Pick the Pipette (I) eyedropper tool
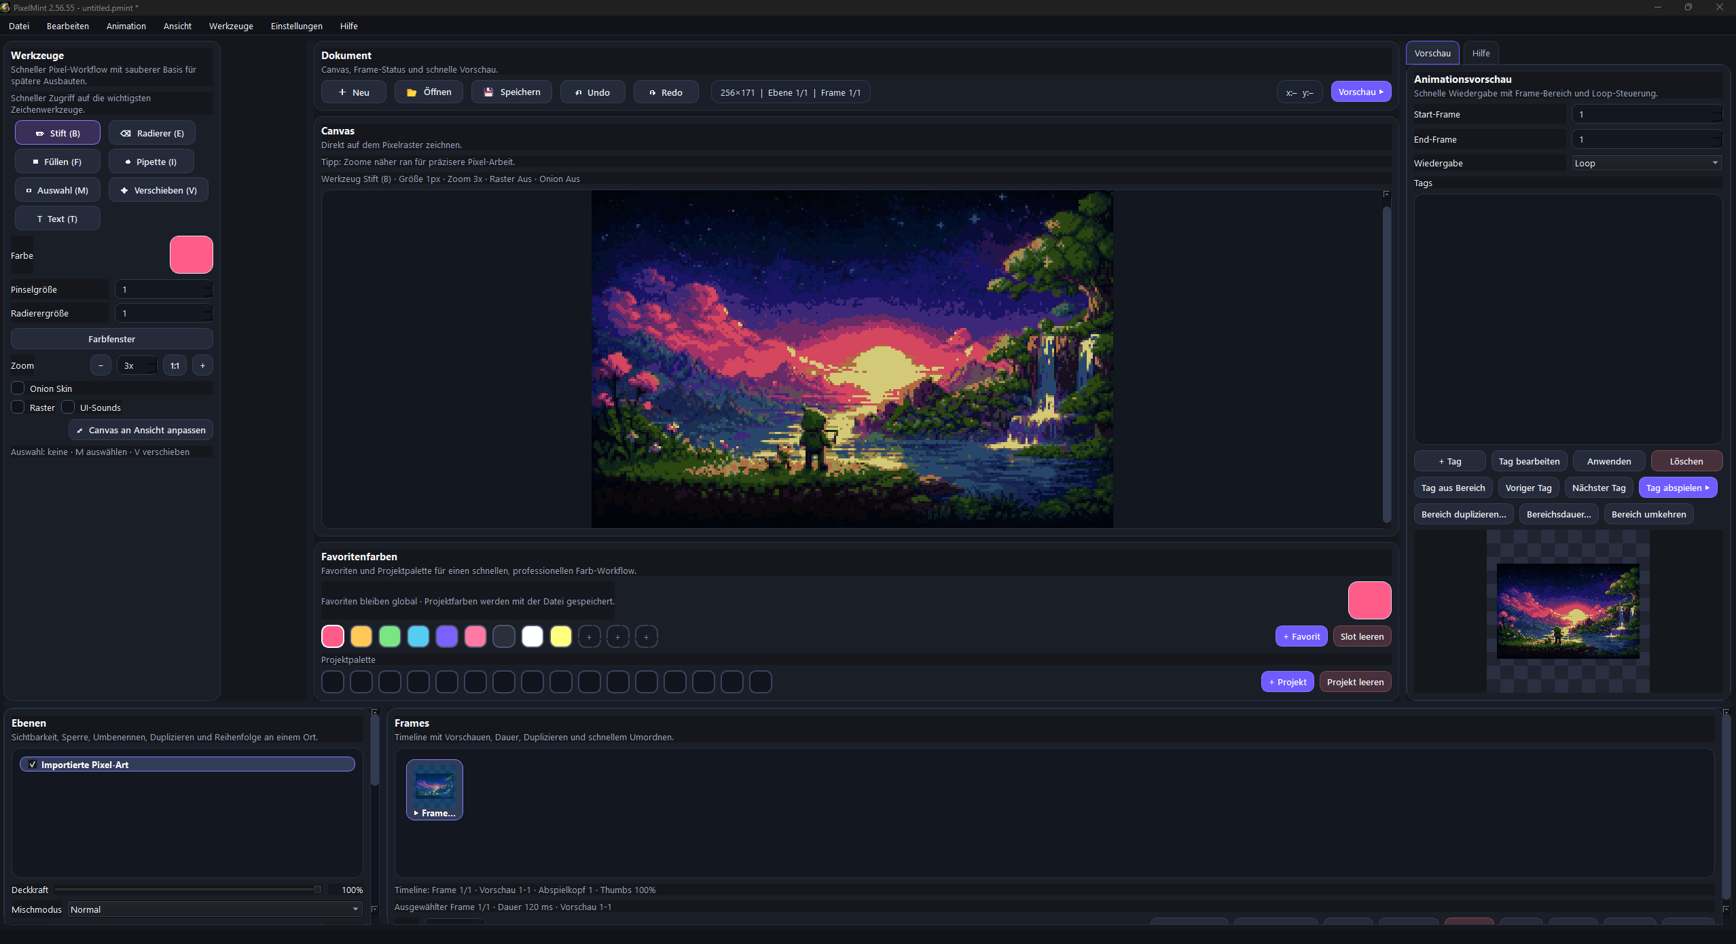This screenshot has height=944, width=1736. 151,162
